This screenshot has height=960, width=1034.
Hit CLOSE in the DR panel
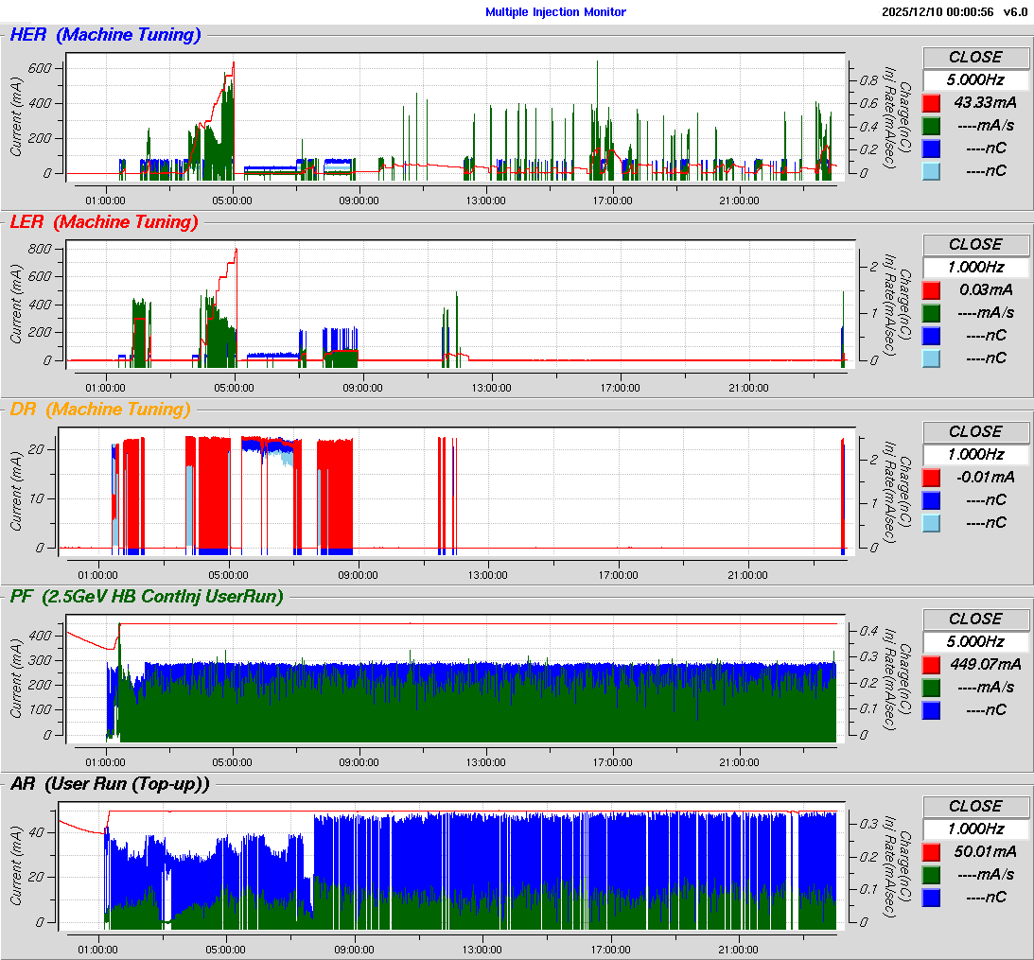(975, 432)
